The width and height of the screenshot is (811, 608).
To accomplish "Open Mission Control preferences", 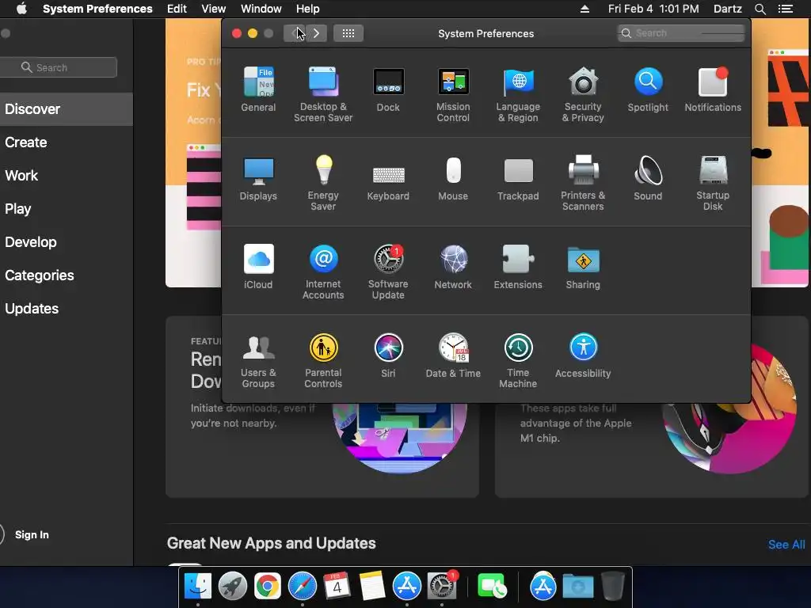I will point(453,94).
